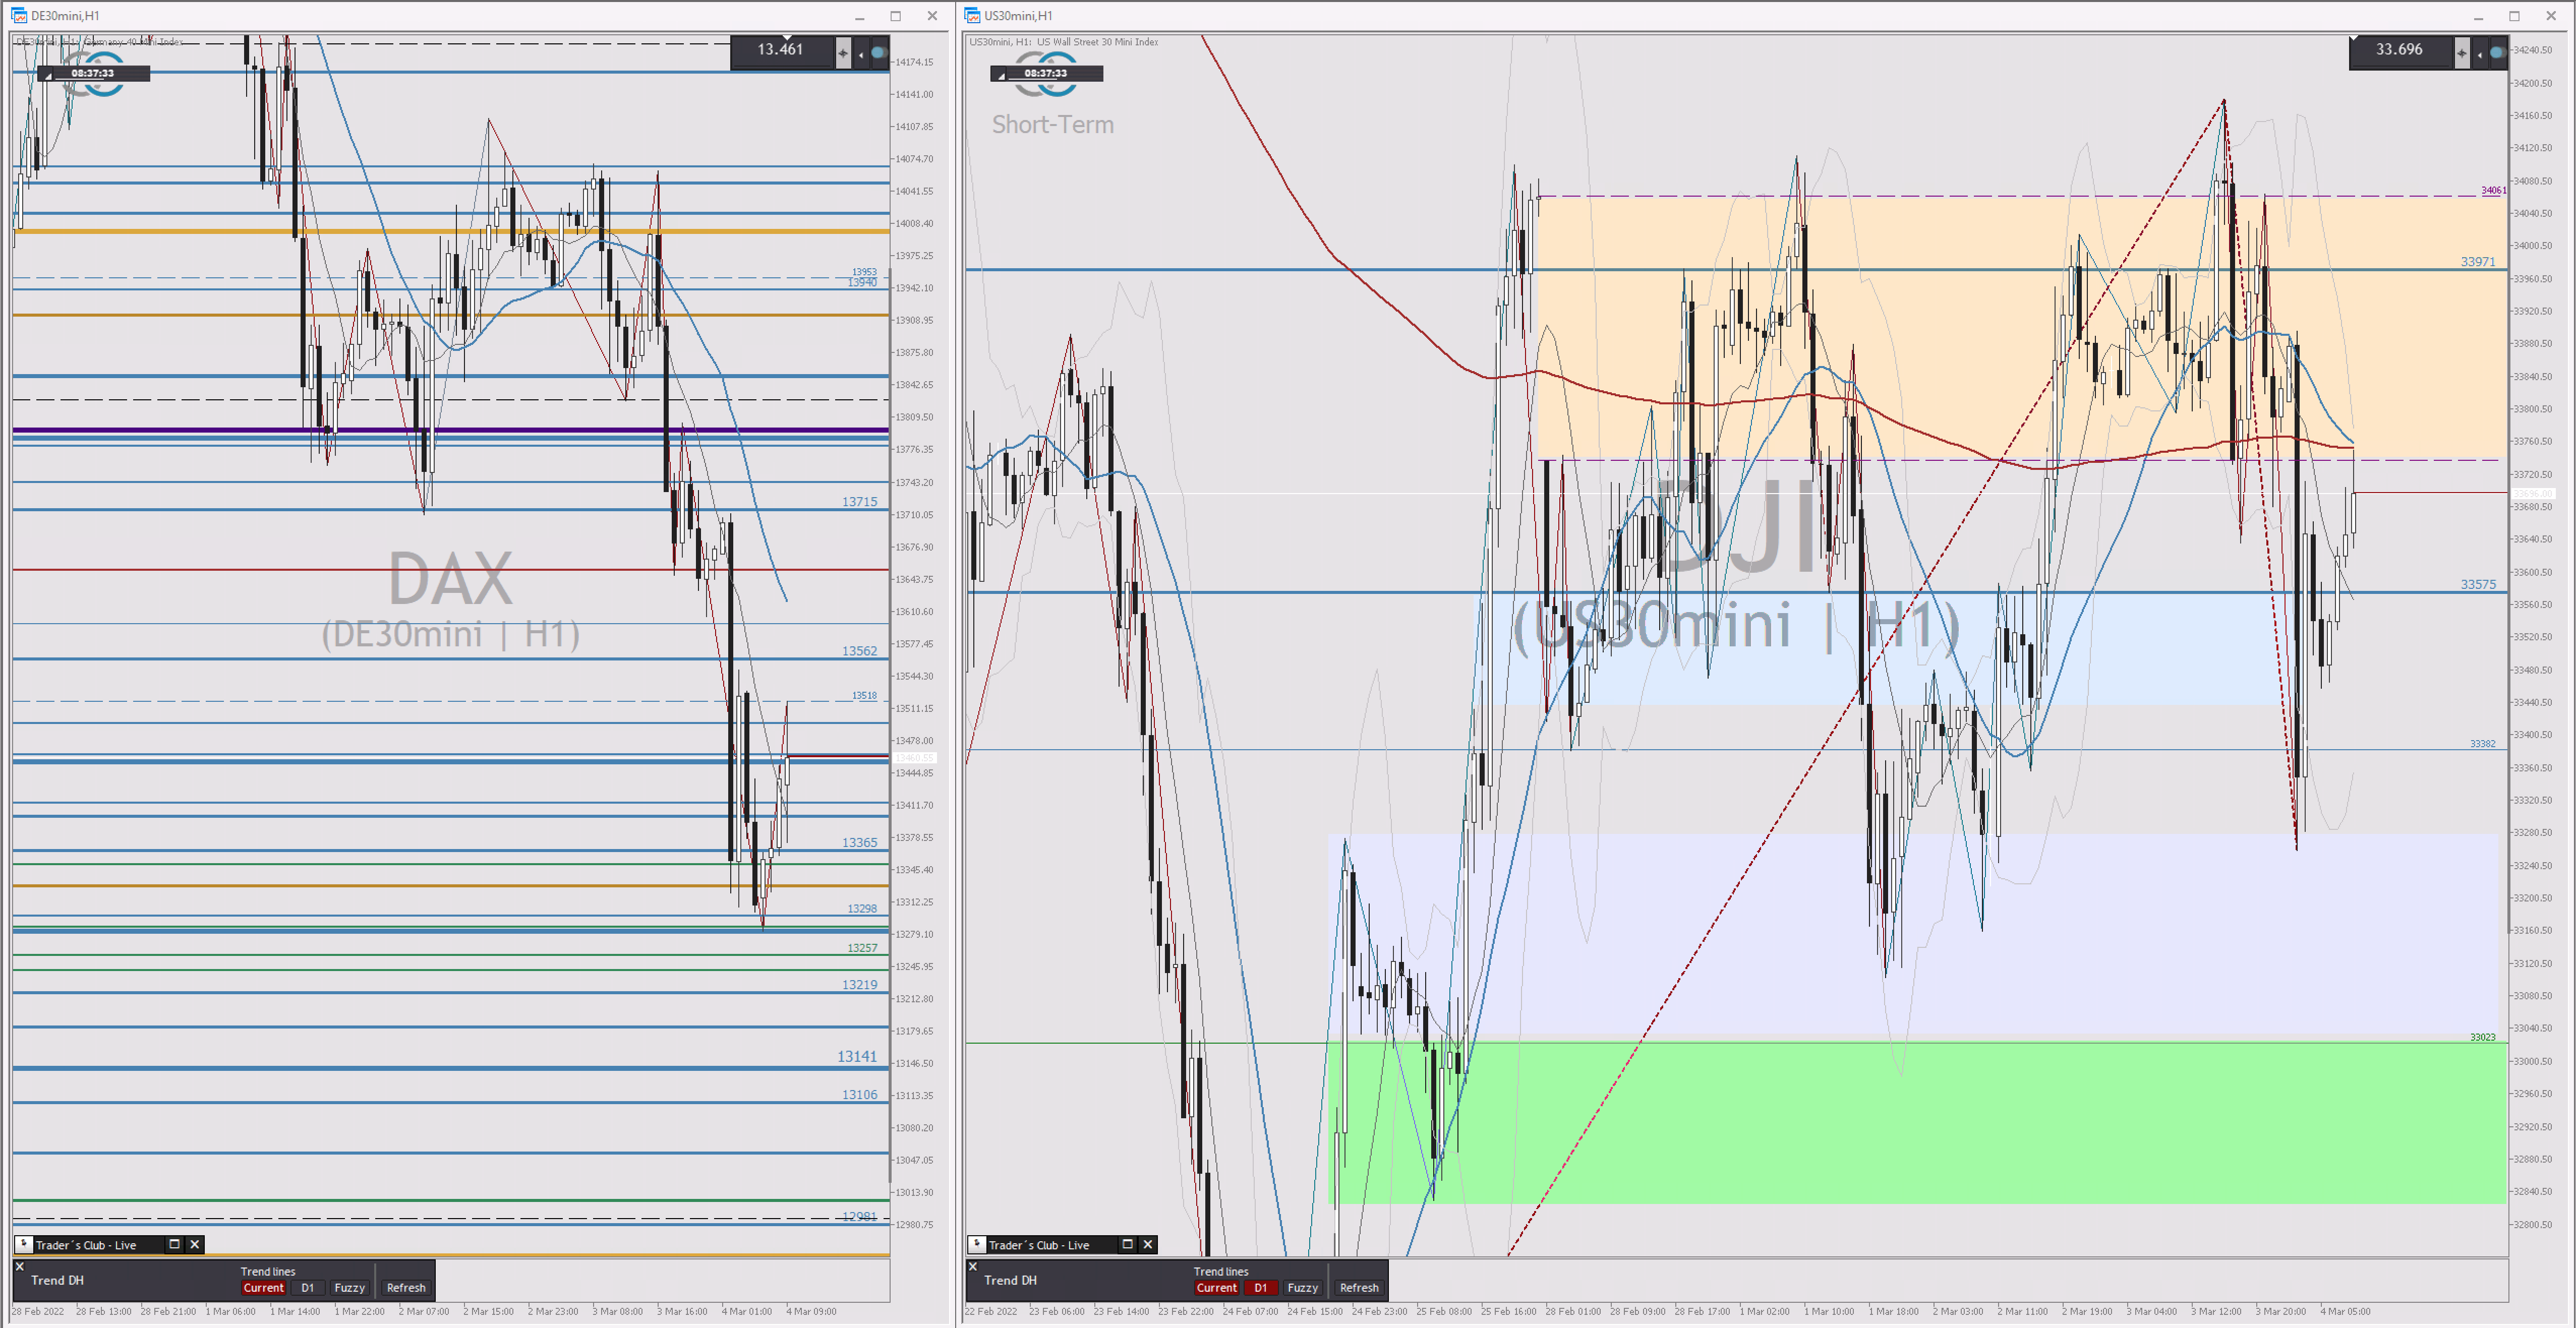Toggle Fuzzy trend lines in the DE30mini chart
This screenshot has width=2576, height=1328.
click(x=350, y=1288)
